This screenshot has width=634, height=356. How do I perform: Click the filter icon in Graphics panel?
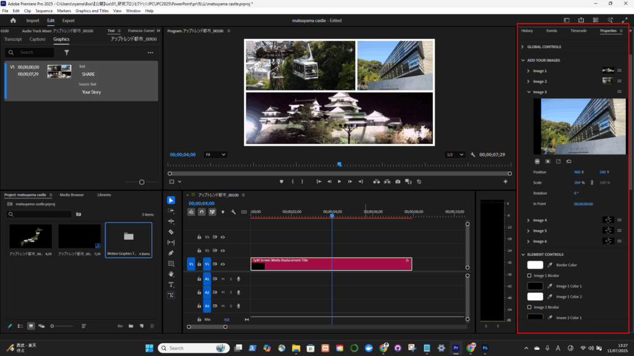67,53
